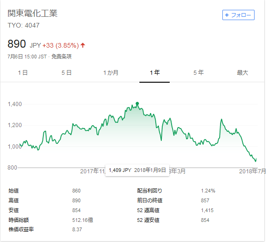Click the timestamp 7月6日 15:00 JST

click(x=27, y=57)
